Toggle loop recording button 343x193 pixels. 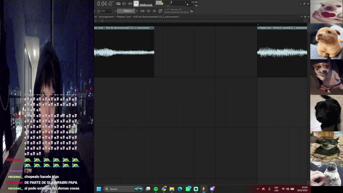[130, 4]
